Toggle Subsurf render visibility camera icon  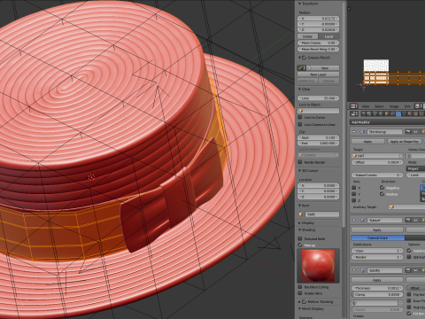pos(407,220)
